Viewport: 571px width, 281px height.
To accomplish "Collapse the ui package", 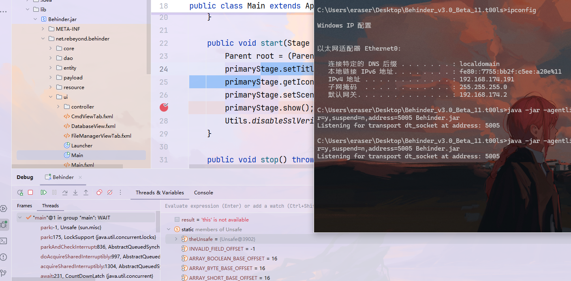I will coord(51,97).
